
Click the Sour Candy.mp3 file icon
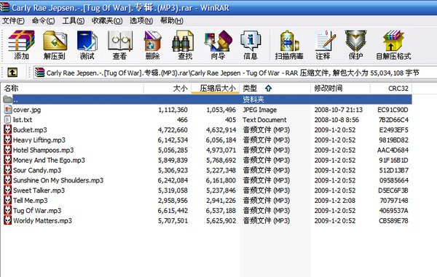point(8,170)
